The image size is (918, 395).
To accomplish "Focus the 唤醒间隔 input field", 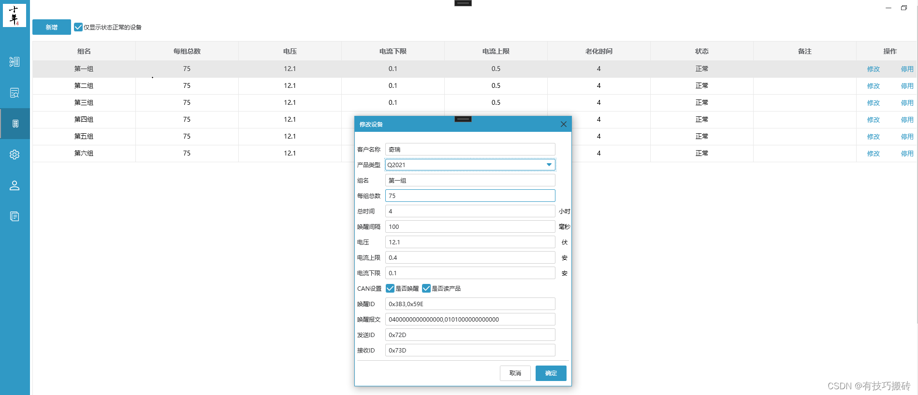I will coord(470,226).
